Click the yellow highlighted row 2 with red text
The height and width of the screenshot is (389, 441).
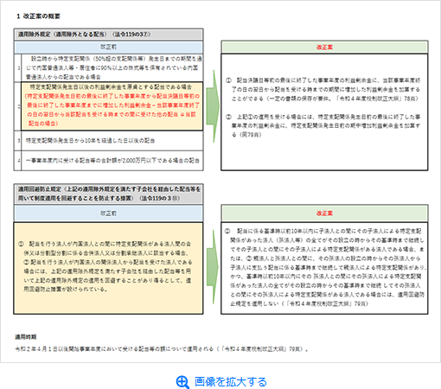pos(112,106)
